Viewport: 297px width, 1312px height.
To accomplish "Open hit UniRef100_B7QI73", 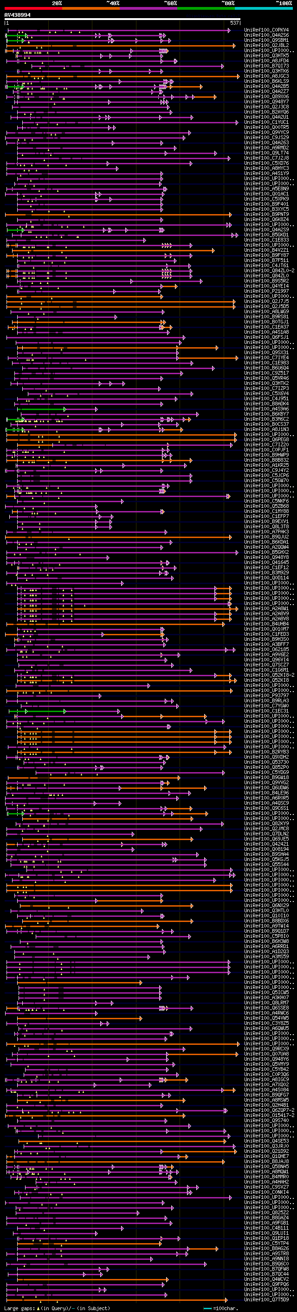I will 266,66.
